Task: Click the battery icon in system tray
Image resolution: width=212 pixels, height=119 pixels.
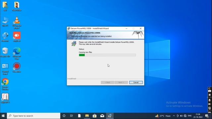Action: pos(182,116)
